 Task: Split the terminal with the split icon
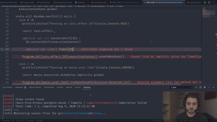click(200, 87)
